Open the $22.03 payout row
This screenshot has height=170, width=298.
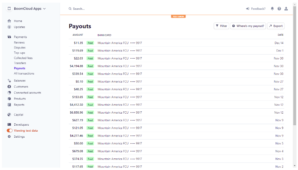176,59
